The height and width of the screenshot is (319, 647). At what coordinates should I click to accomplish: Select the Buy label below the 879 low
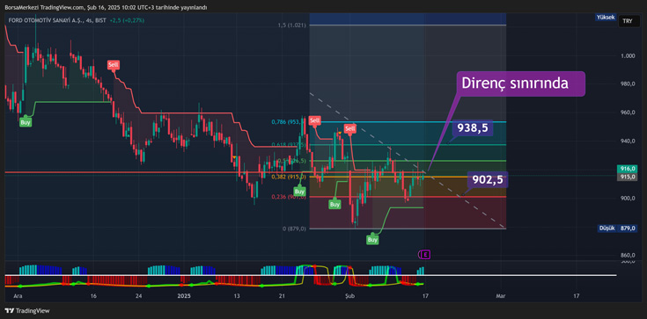click(372, 239)
